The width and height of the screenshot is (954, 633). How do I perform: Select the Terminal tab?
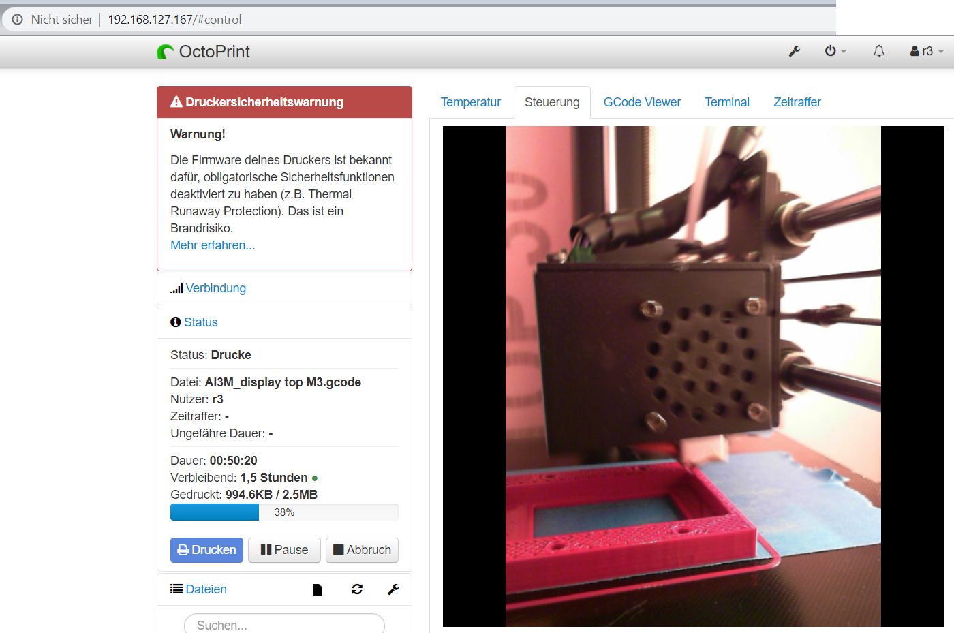point(726,102)
